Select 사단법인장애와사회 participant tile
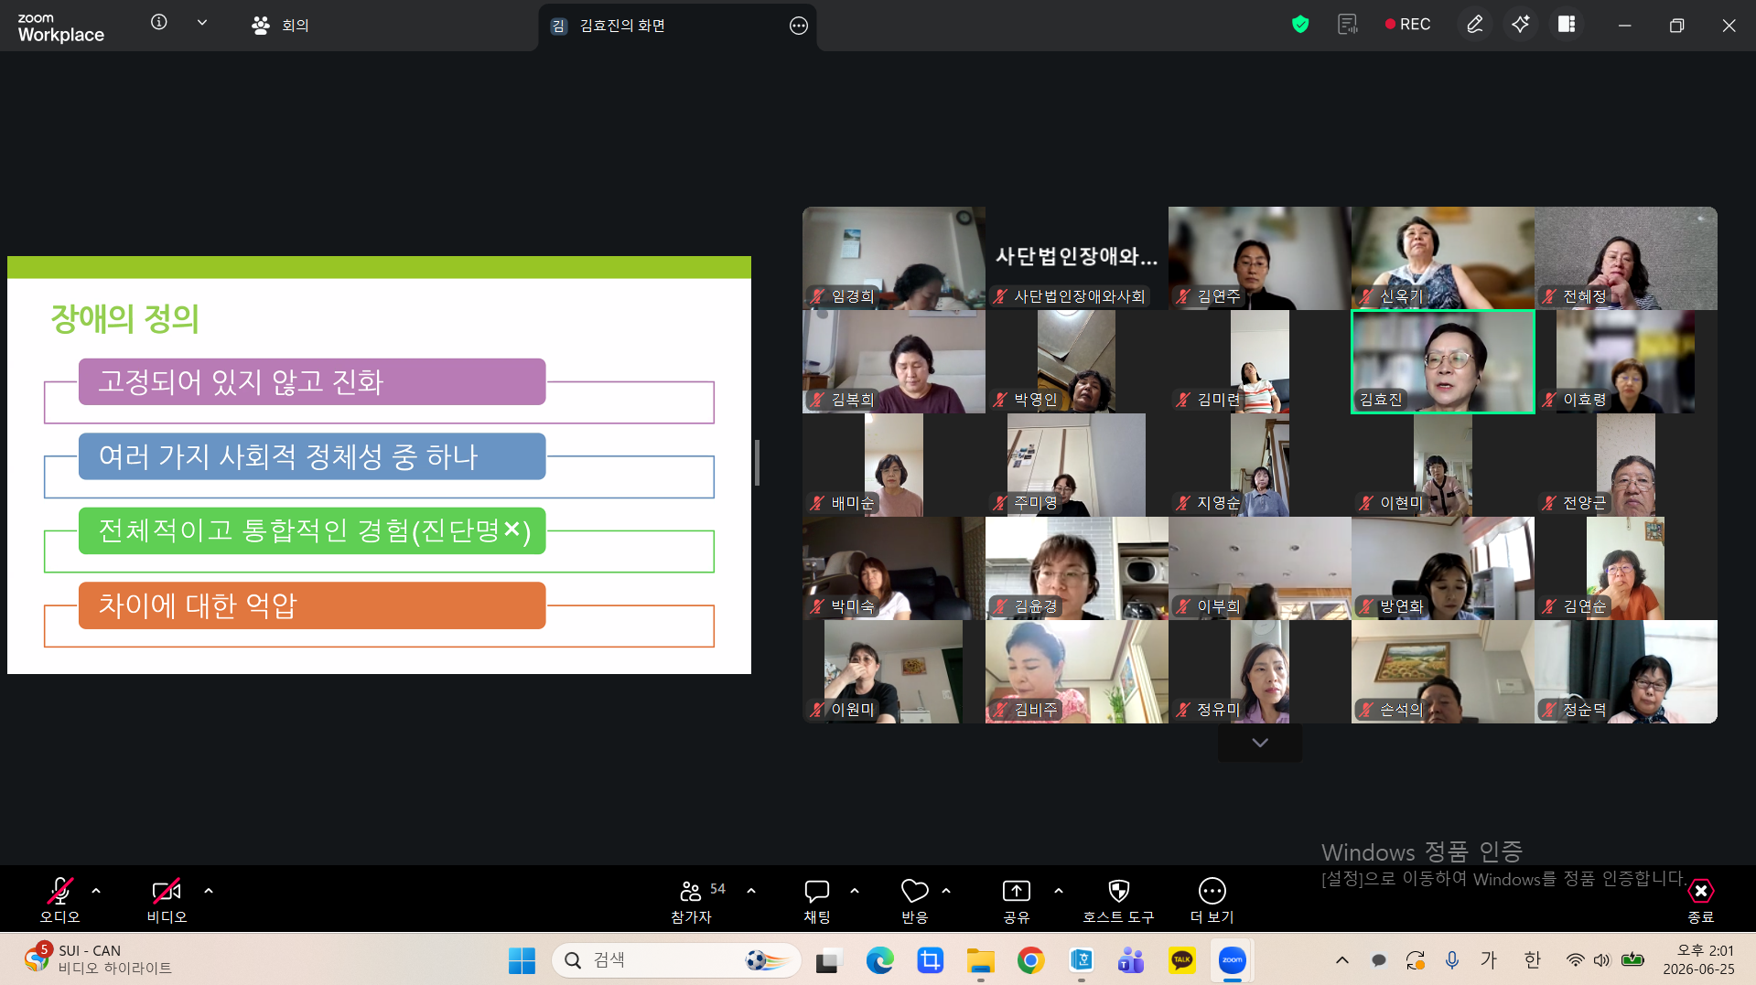Image resolution: width=1756 pixels, height=985 pixels. point(1077,259)
